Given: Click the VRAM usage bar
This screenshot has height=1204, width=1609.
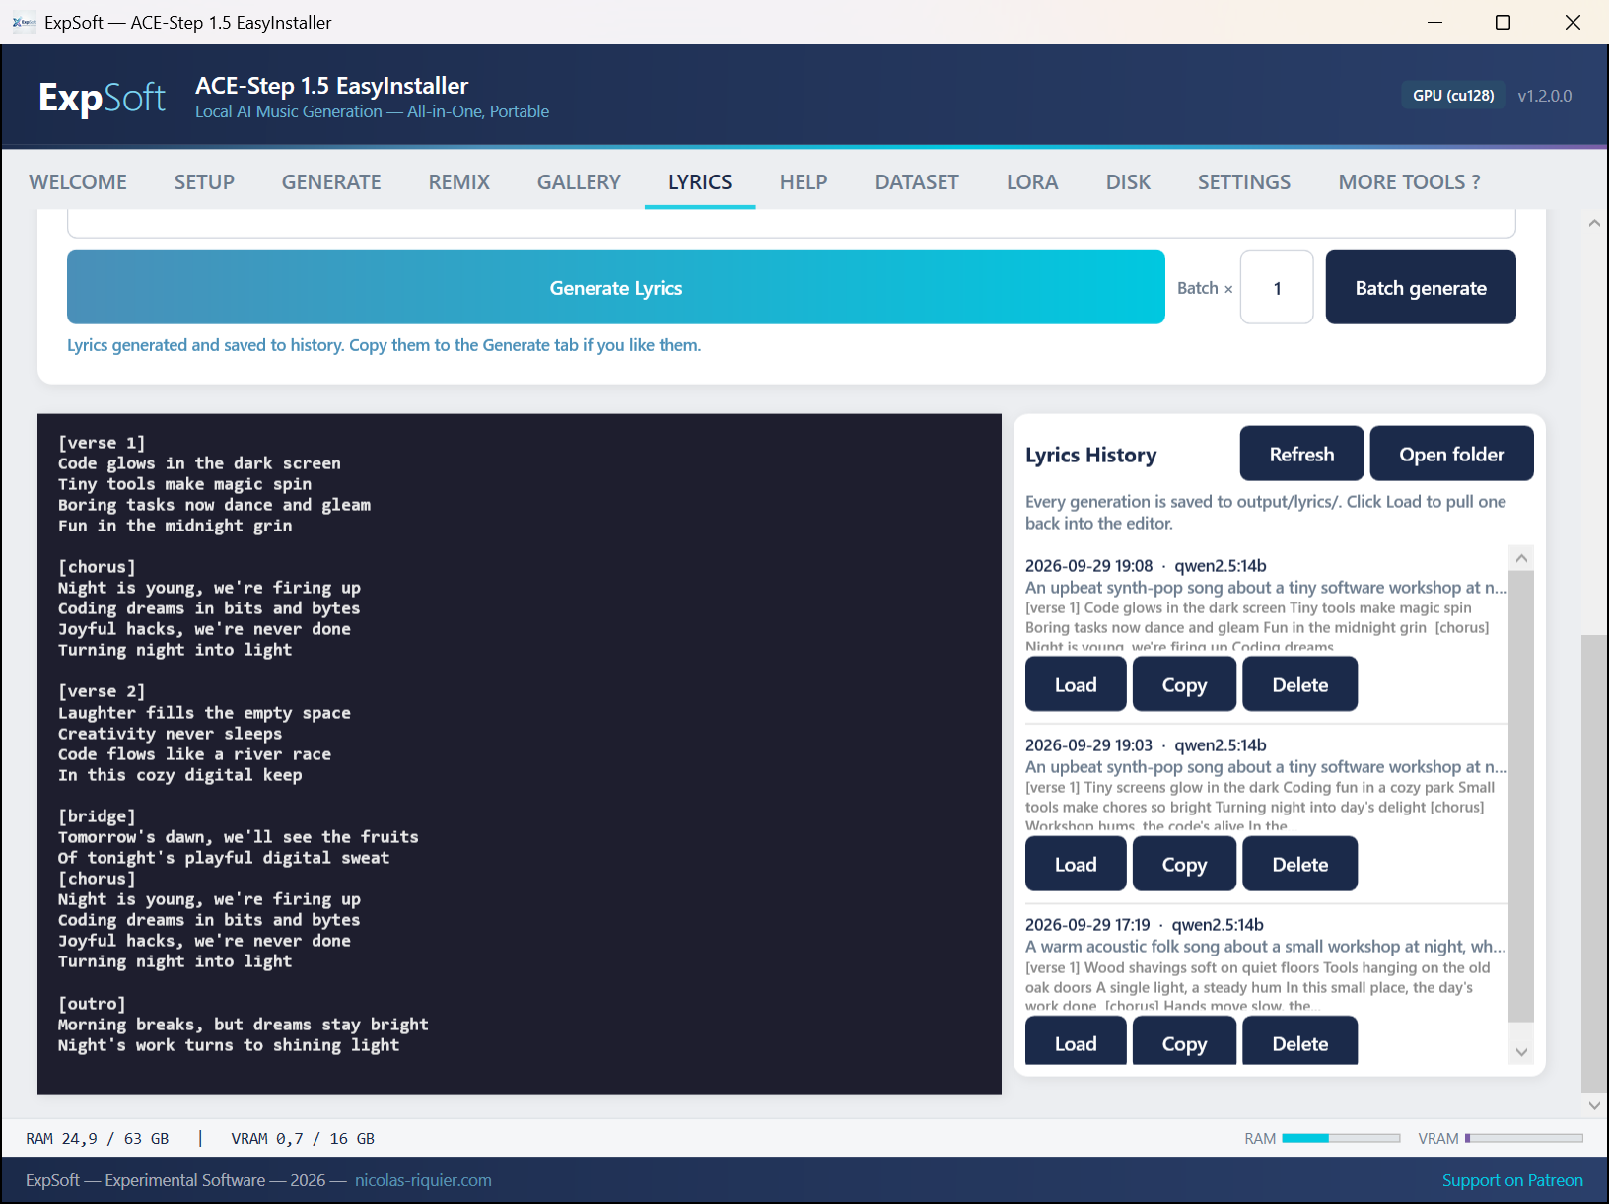Looking at the screenshot, I should pyautogui.click(x=1524, y=1138).
